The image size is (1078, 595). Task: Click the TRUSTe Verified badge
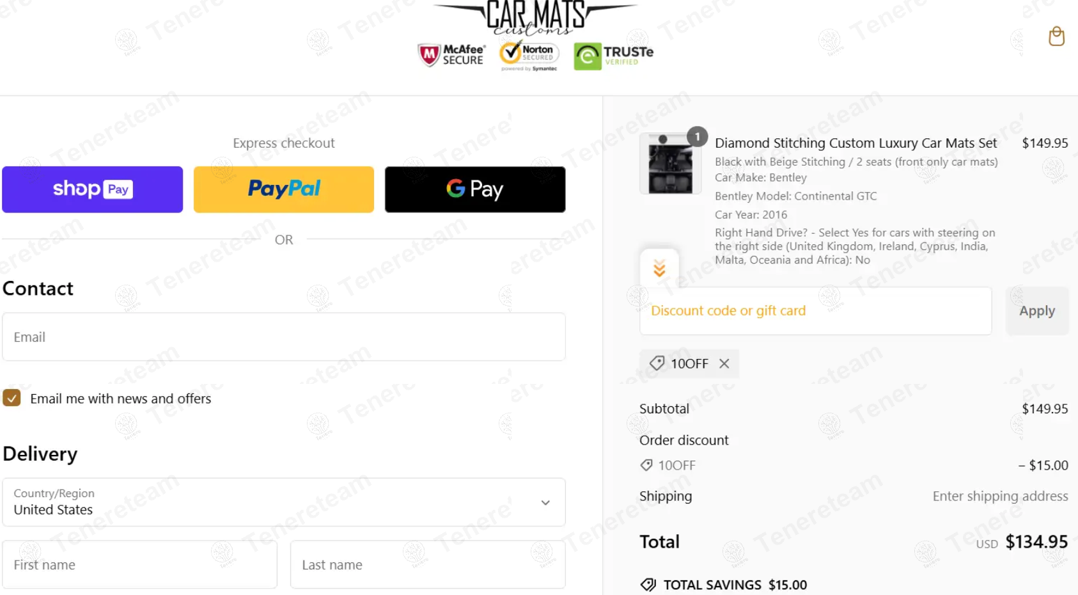(613, 56)
